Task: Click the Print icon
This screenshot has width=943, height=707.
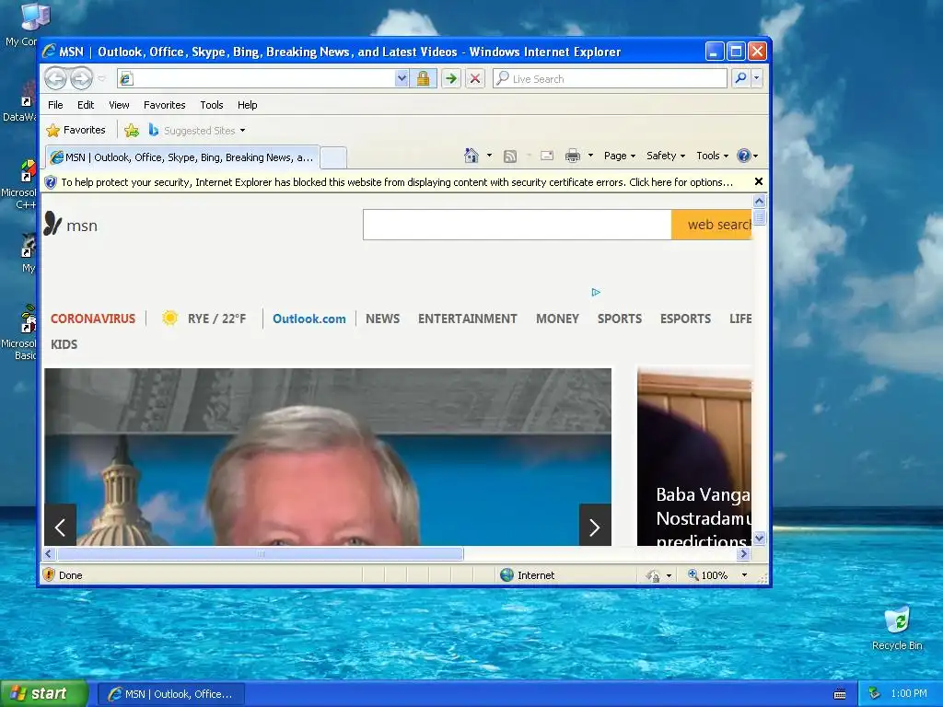Action: (573, 156)
